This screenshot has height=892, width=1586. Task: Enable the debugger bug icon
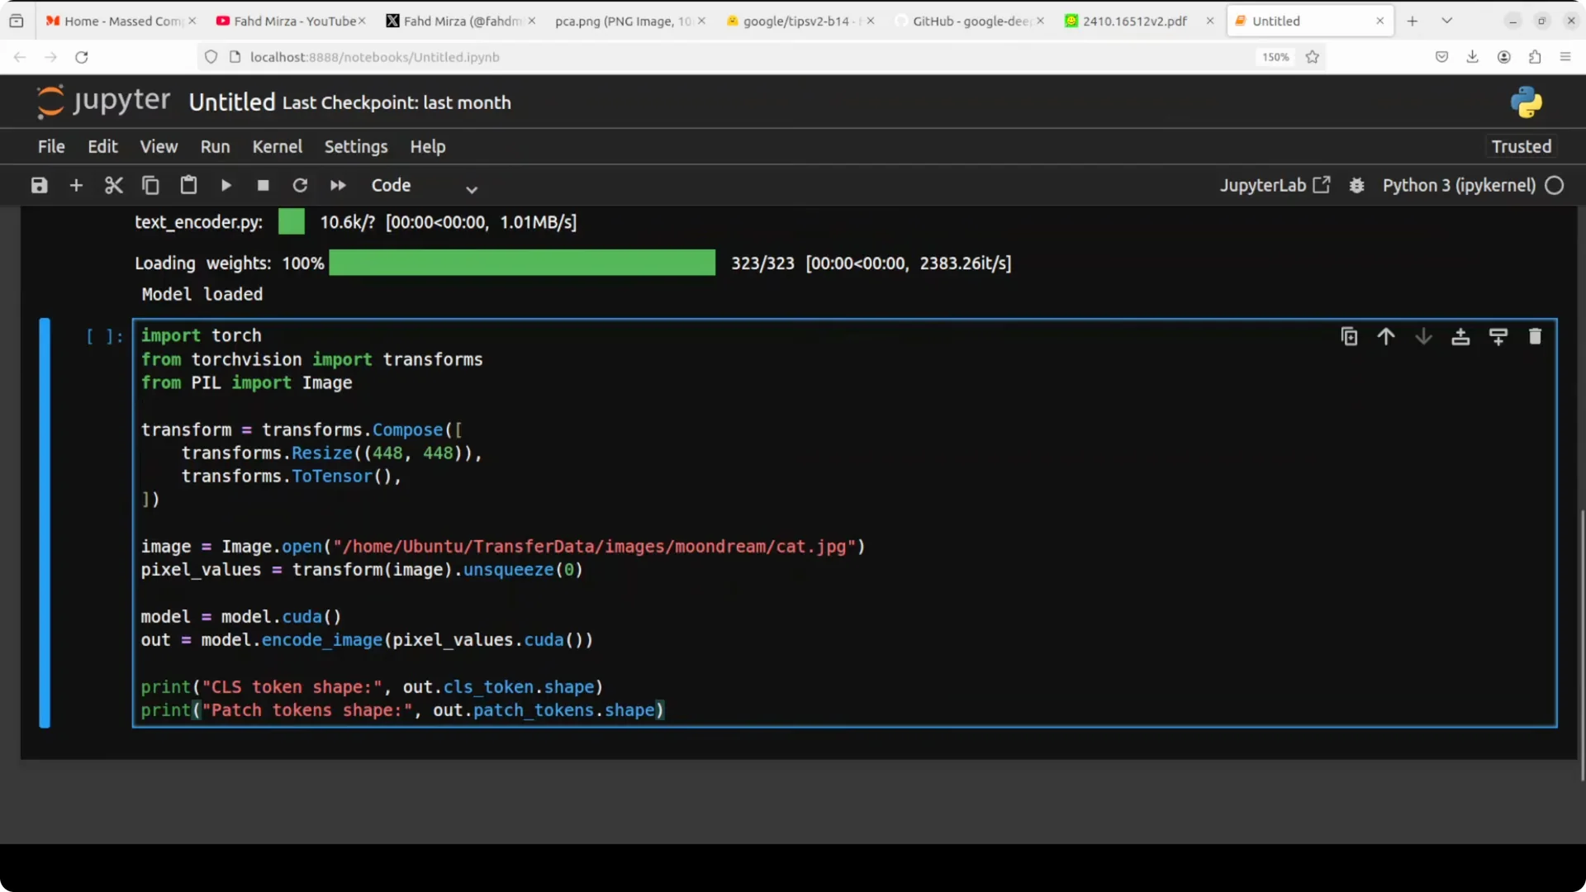pyautogui.click(x=1356, y=185)
